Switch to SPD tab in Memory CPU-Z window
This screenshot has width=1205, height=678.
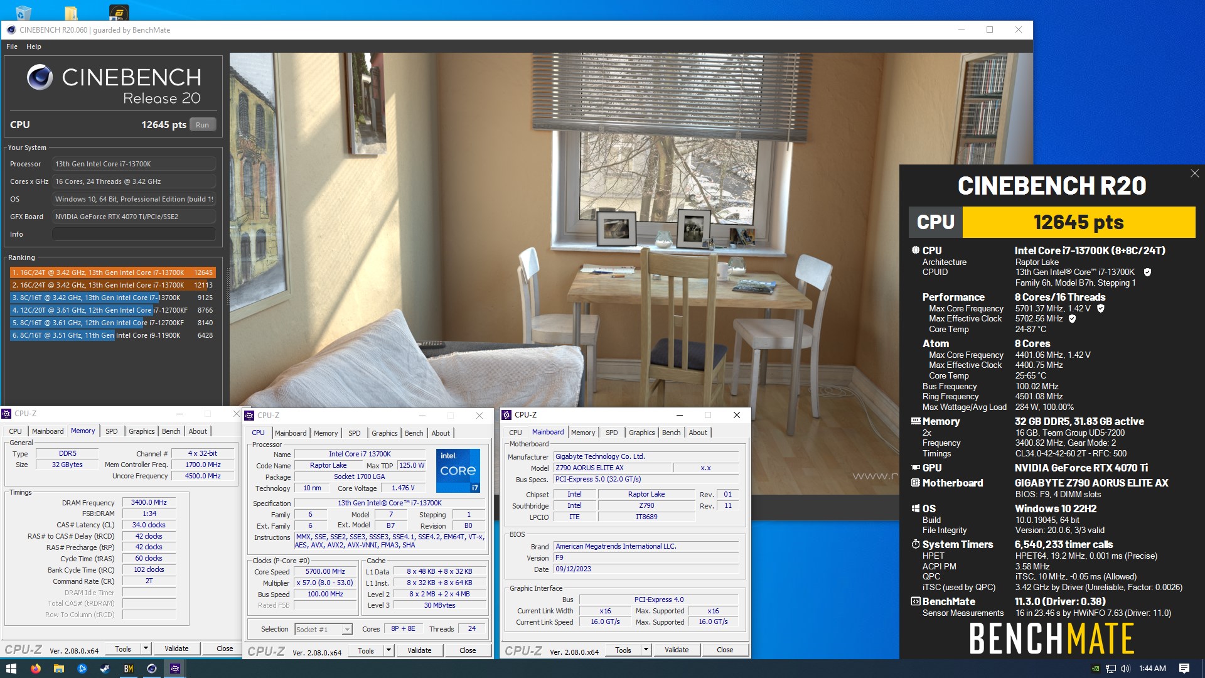[x=112, y=431]
